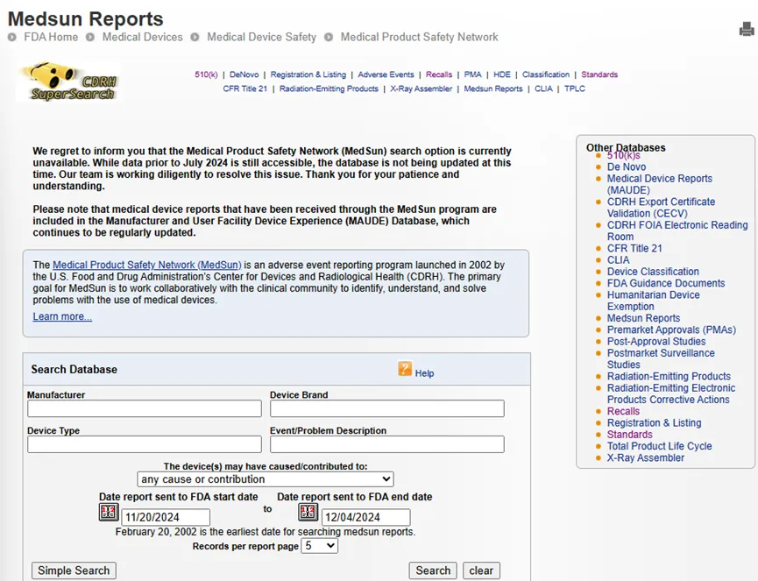
Task: Open Radiation-Emitting Electronic Products Corrective Actions link
Action: pos(671,393)
